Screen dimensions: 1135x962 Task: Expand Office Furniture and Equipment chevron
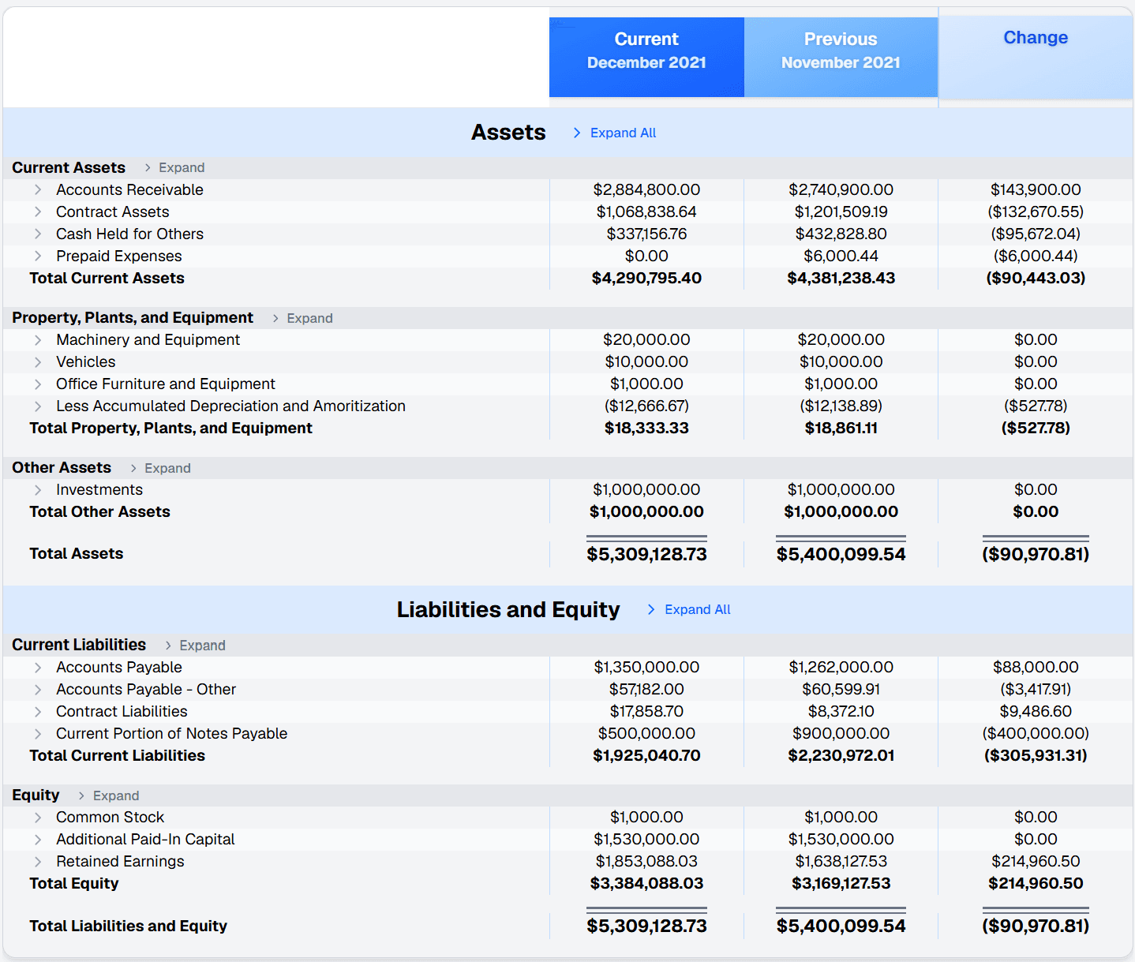[x=38, y=384]
